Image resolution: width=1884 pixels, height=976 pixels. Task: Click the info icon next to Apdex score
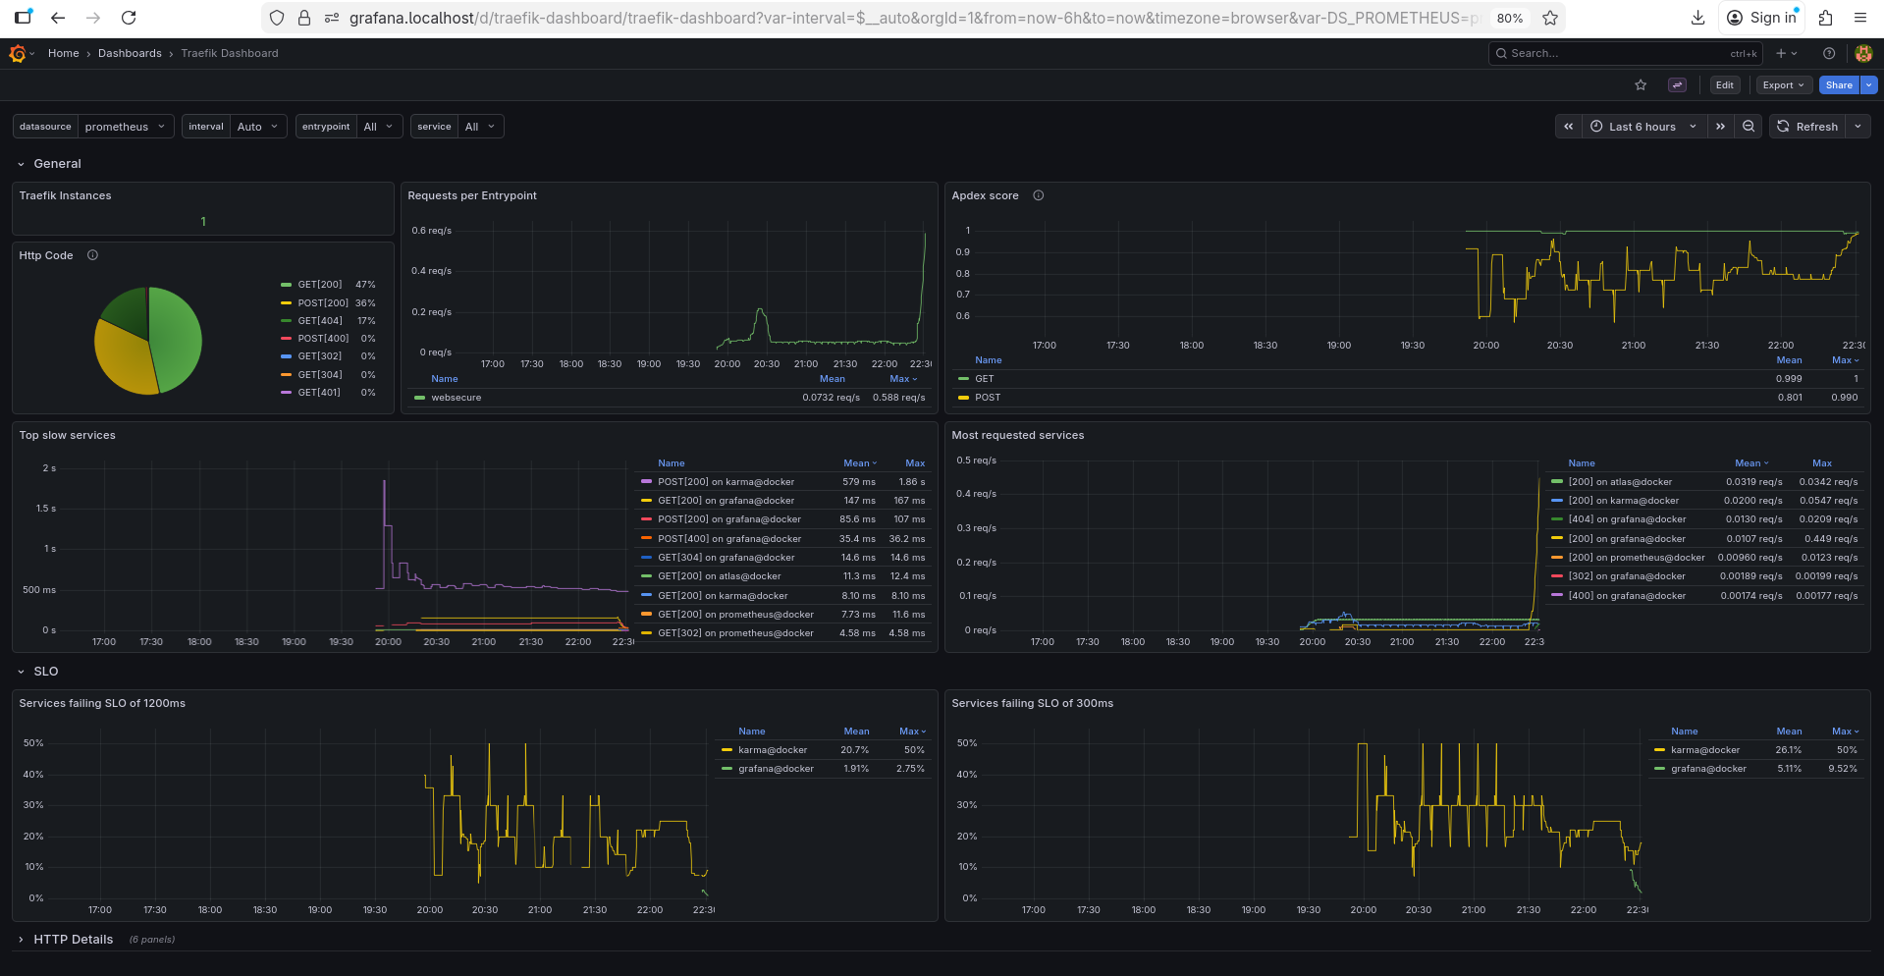pos(1039,195)
